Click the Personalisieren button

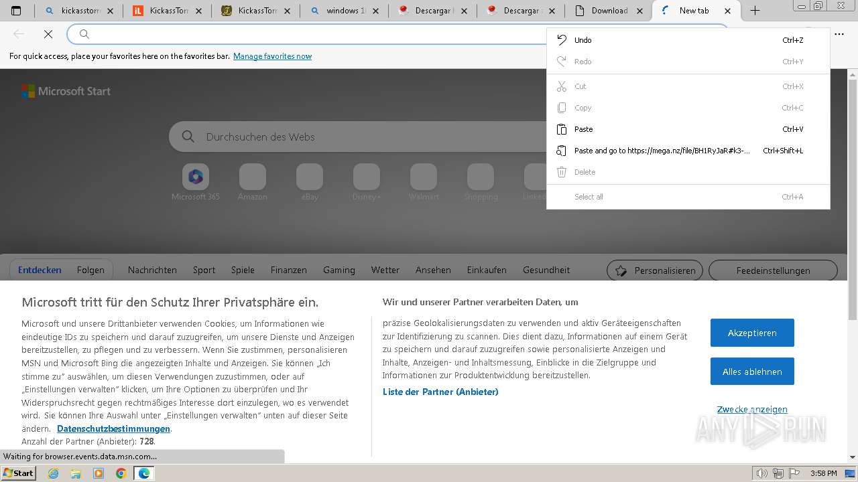655,270
